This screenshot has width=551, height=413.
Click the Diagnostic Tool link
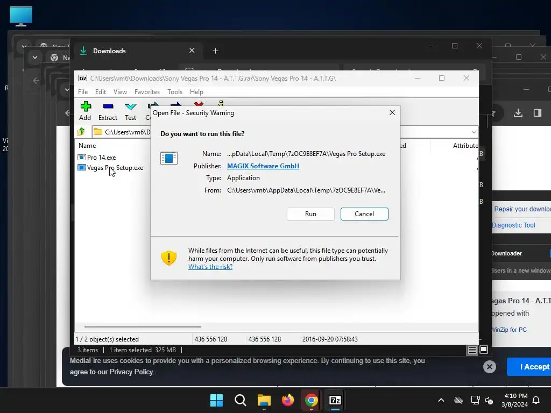(x=513, y=225)
